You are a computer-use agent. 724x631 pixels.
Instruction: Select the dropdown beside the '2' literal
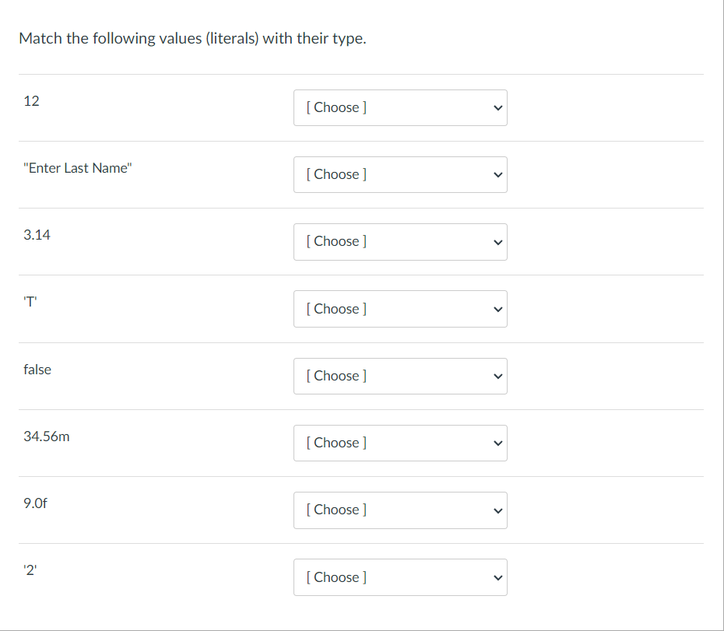[x=399, y=577]
